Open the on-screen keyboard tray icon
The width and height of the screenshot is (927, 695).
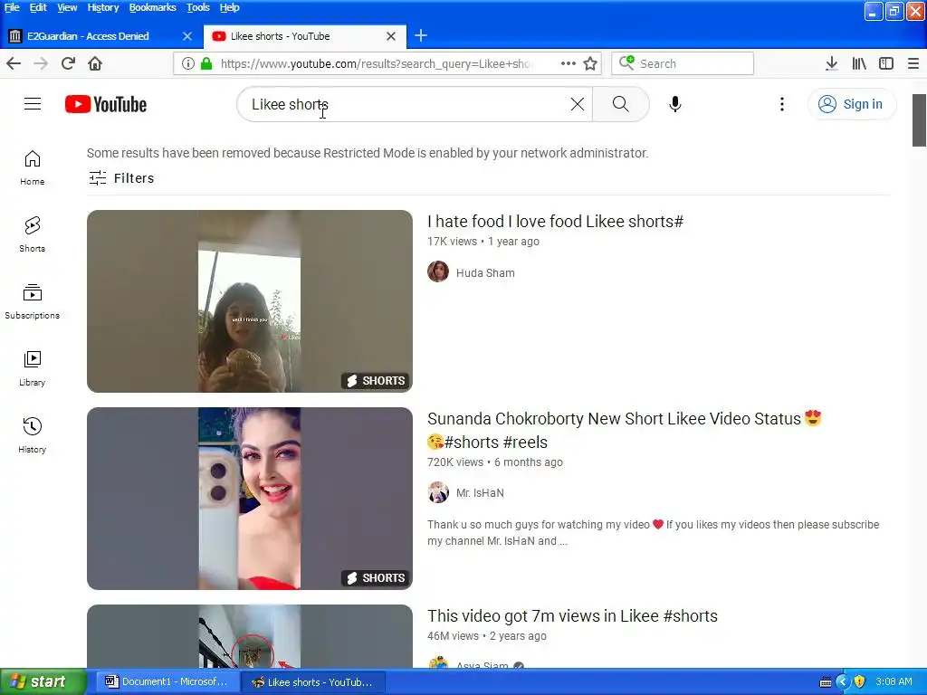[x=826, y=682]
